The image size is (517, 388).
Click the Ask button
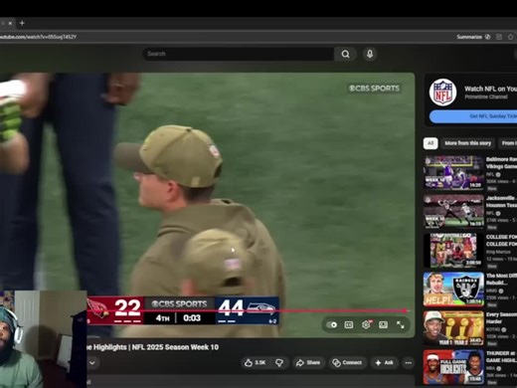click(x=385, y=363)
